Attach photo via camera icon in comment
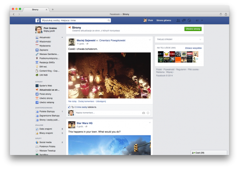The width and height of the screenshot is (239, 169). click(x=143, y=113)
